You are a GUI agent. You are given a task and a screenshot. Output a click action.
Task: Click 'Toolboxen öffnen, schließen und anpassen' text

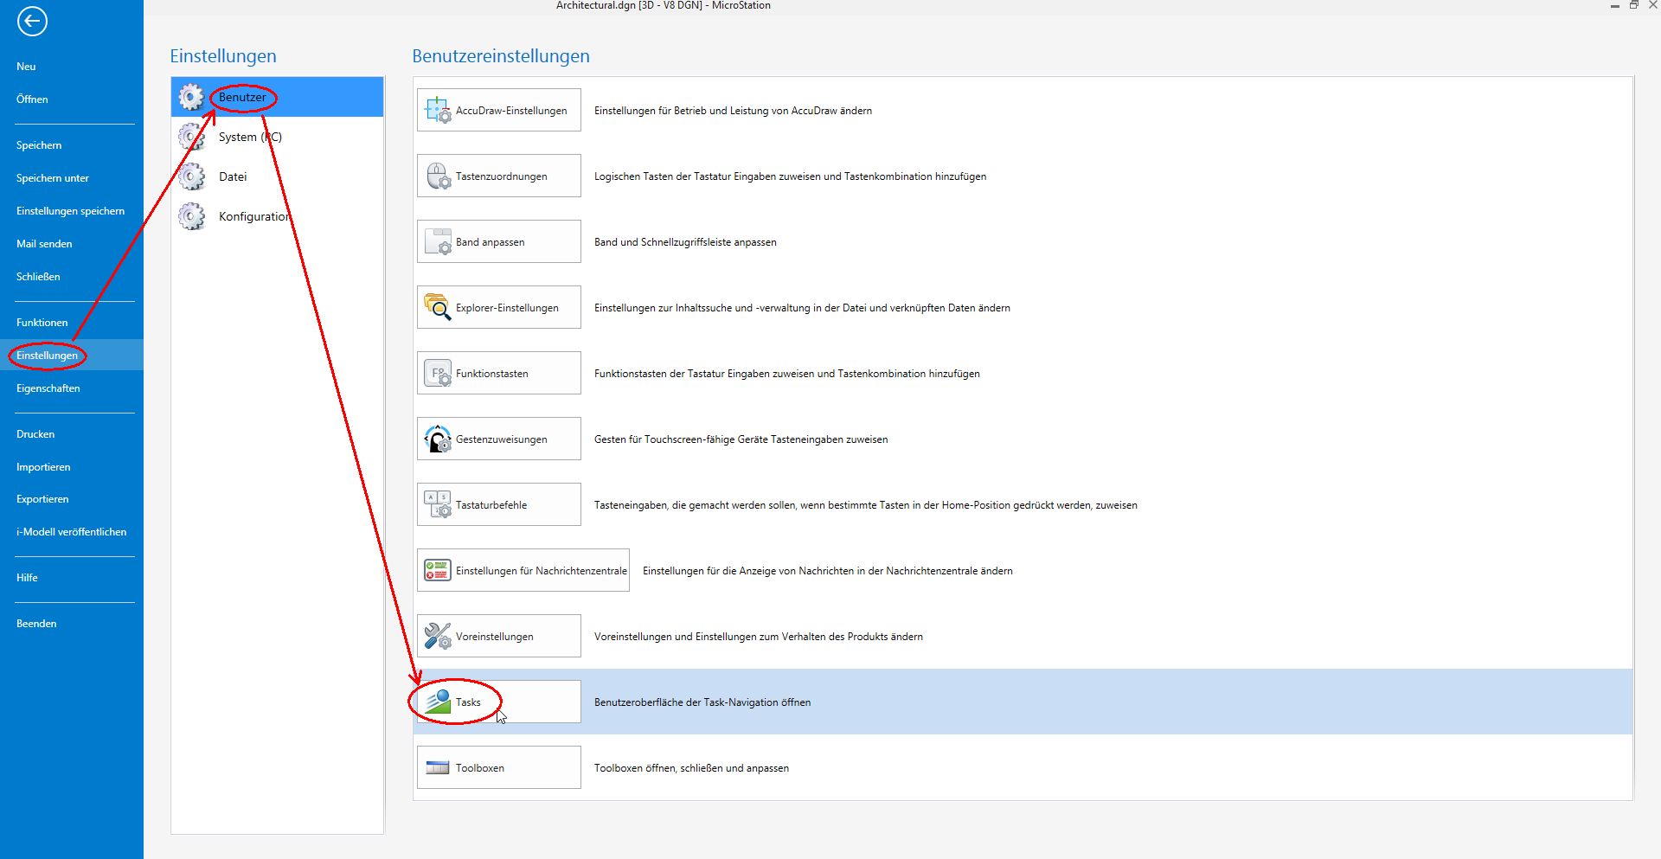691,768
